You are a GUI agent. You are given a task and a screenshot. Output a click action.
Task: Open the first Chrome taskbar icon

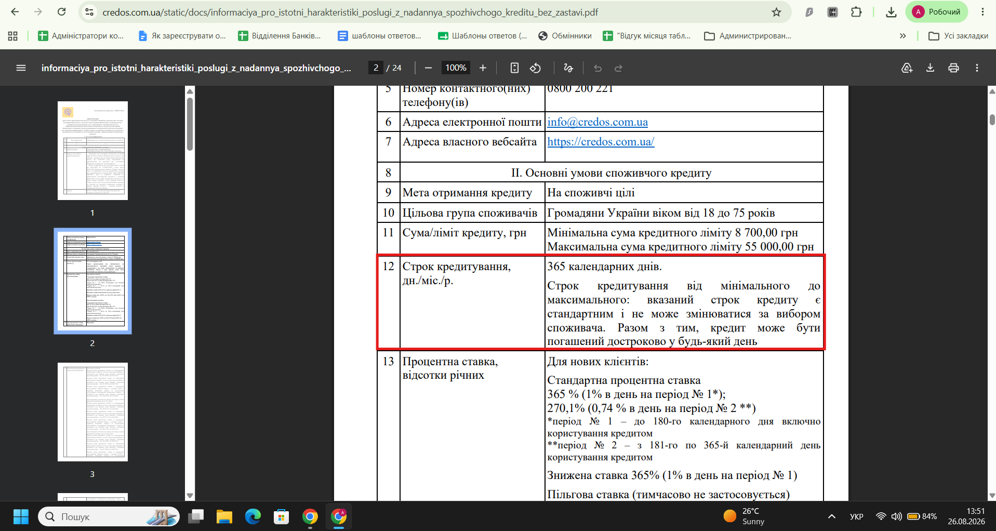310,516
